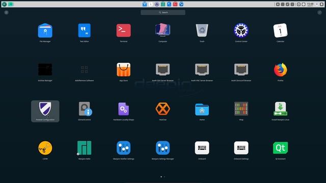Open Calendar from the top dock
Image resolution: width=326 pixels, height=183 pixels.
coord(151,4)
